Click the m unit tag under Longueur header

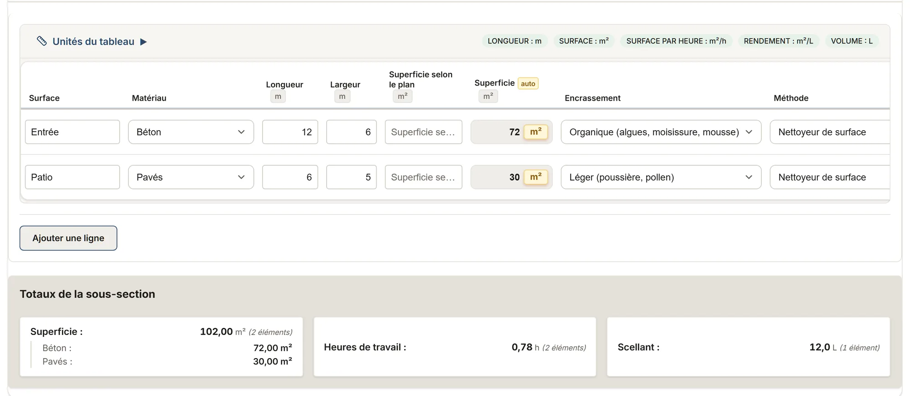278,96
